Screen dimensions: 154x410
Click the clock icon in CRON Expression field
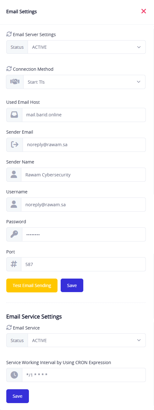pyautogui.click(x=14, y=375)
